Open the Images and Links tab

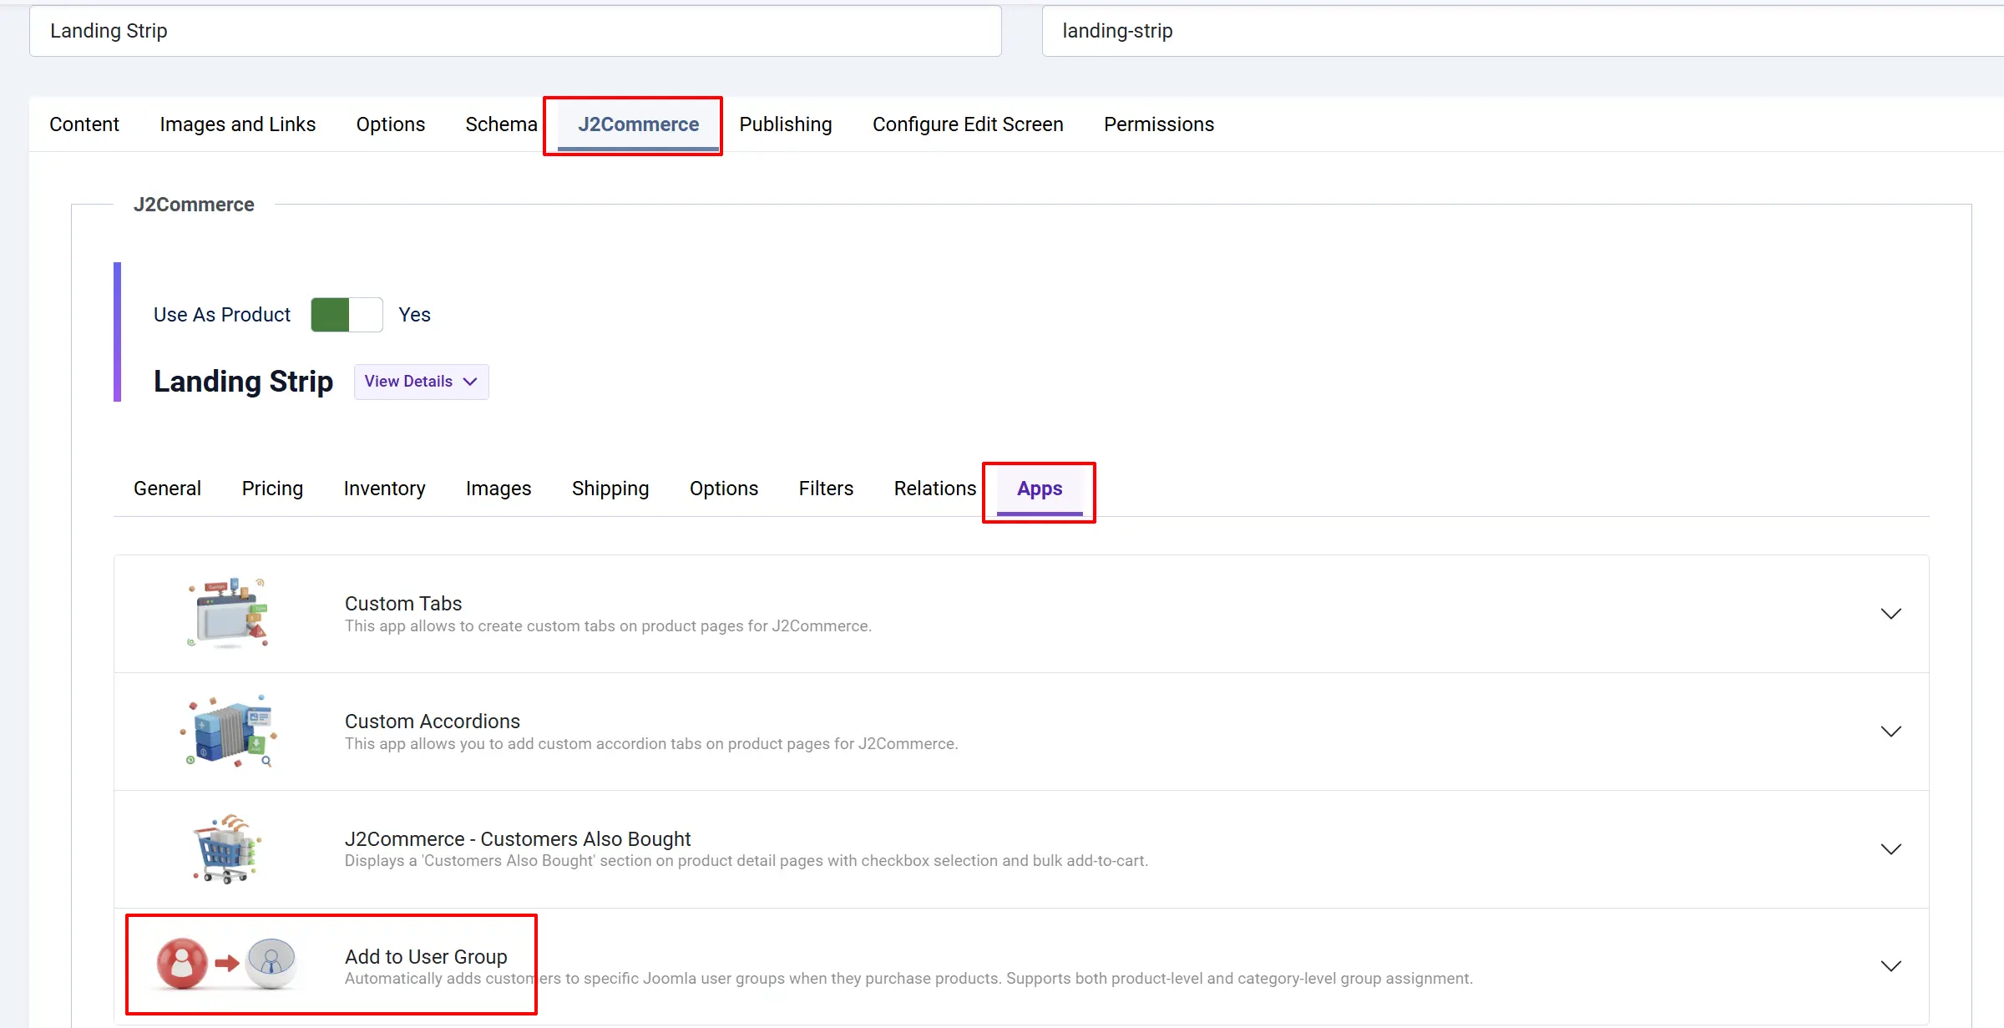pos(238,124)
